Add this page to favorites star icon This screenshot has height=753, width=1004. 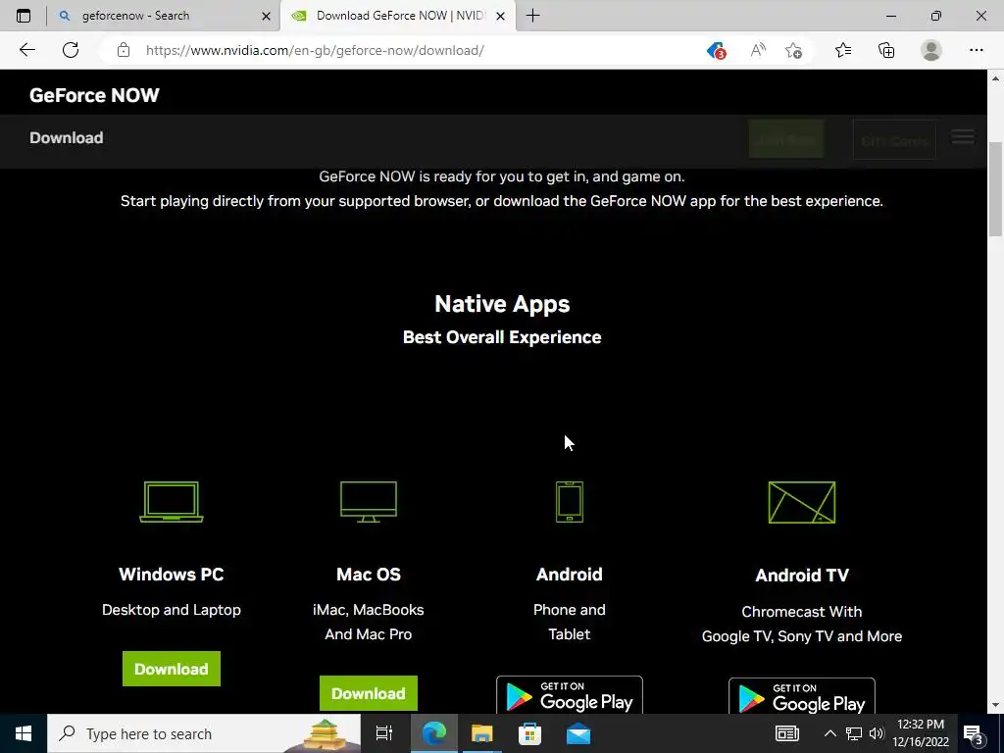coord(793,50)
